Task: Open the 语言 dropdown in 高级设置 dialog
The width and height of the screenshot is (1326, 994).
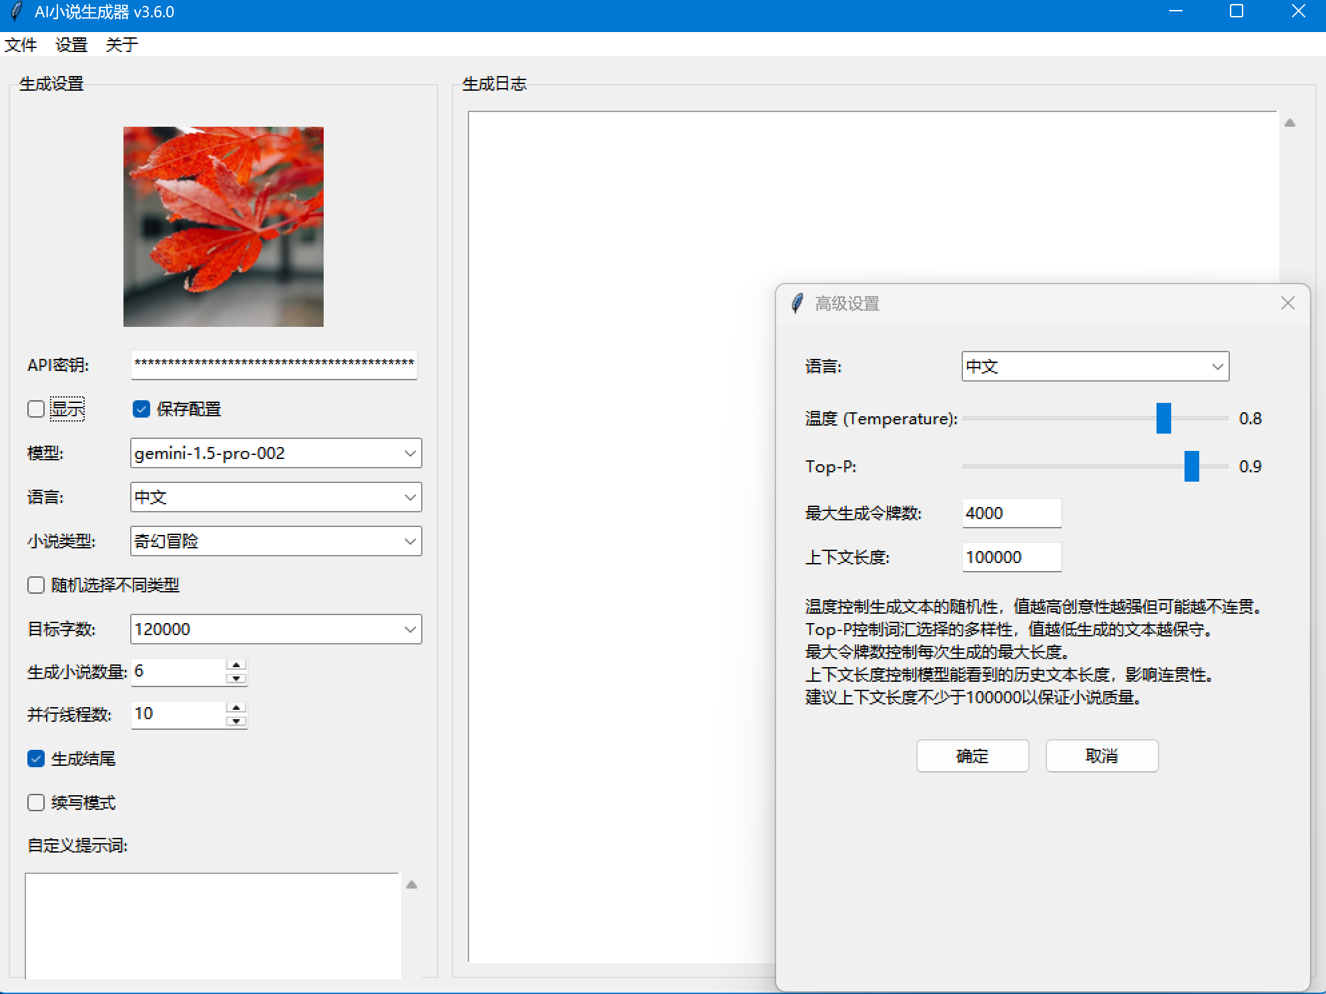Action: point(1095,366)
